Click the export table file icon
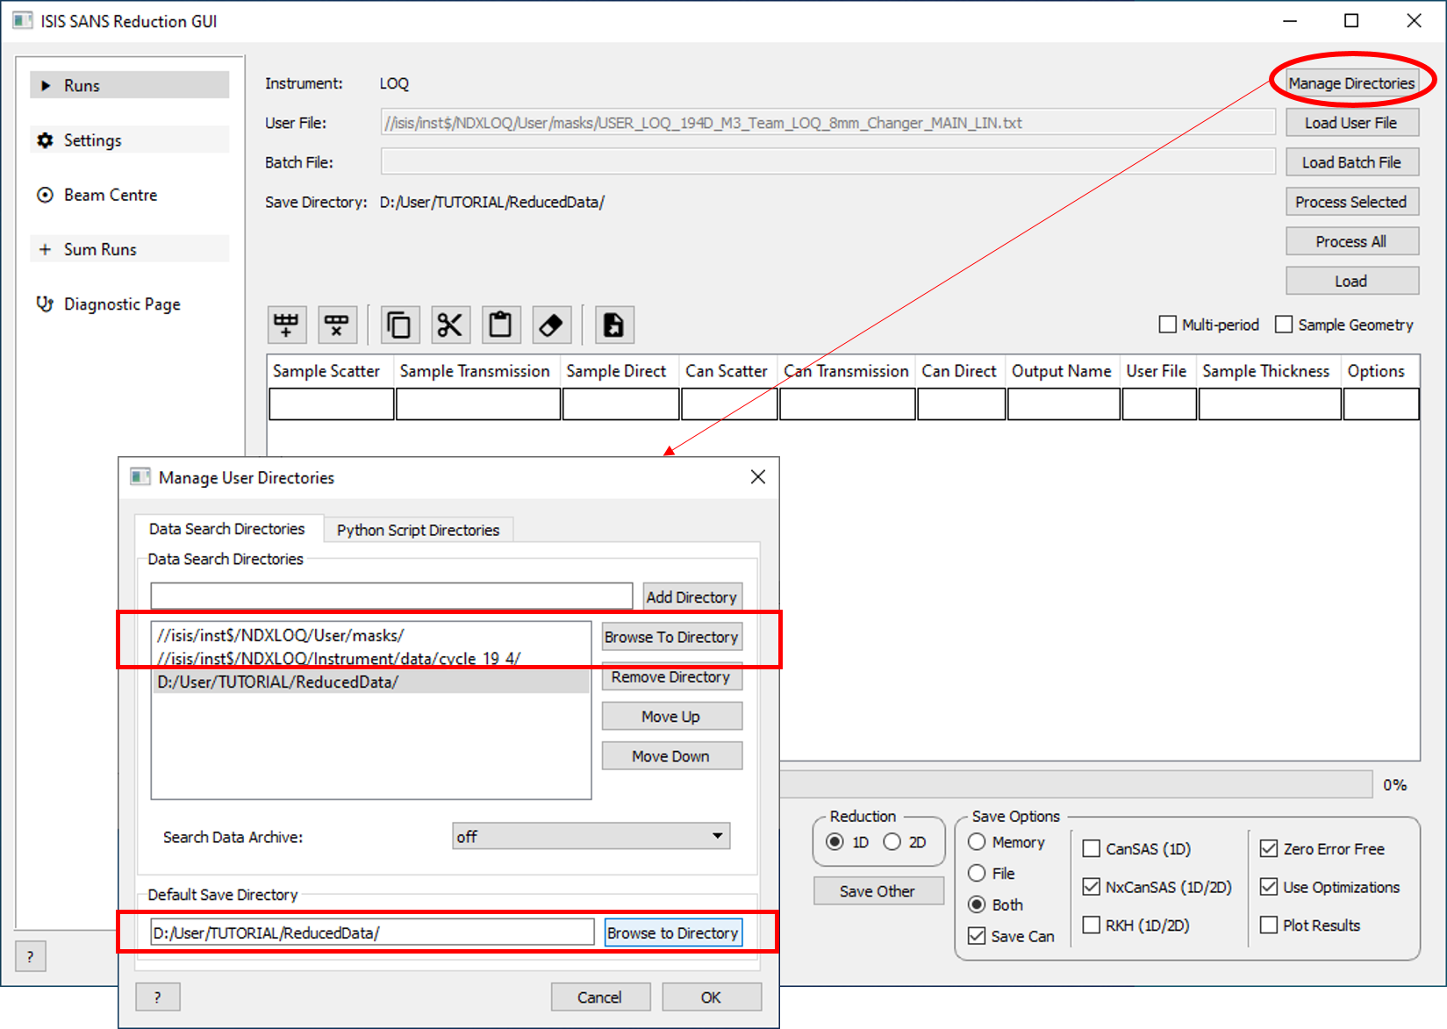 coord(613,325)
